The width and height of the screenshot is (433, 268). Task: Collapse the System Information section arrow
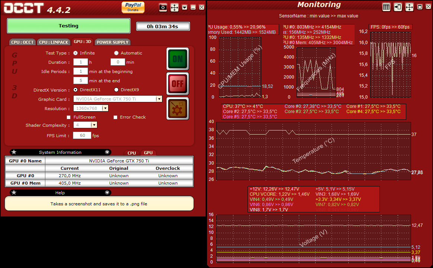click(x=107, y=152)
